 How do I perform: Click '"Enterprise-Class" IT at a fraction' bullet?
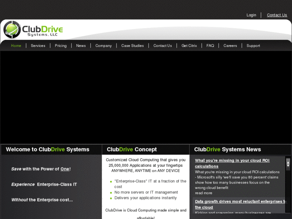(150, 184)
